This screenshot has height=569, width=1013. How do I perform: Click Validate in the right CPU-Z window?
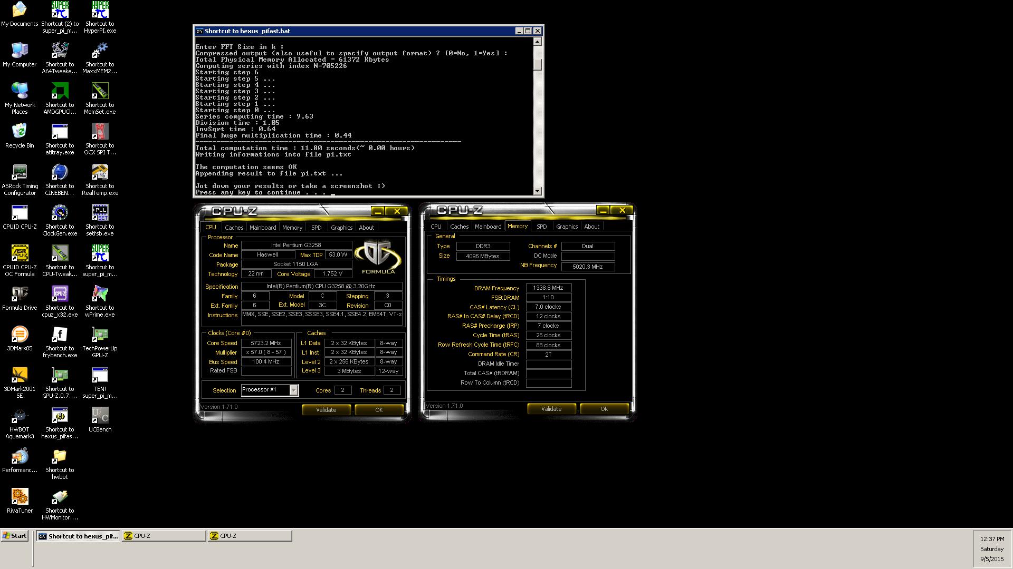[x=551, y=409]
